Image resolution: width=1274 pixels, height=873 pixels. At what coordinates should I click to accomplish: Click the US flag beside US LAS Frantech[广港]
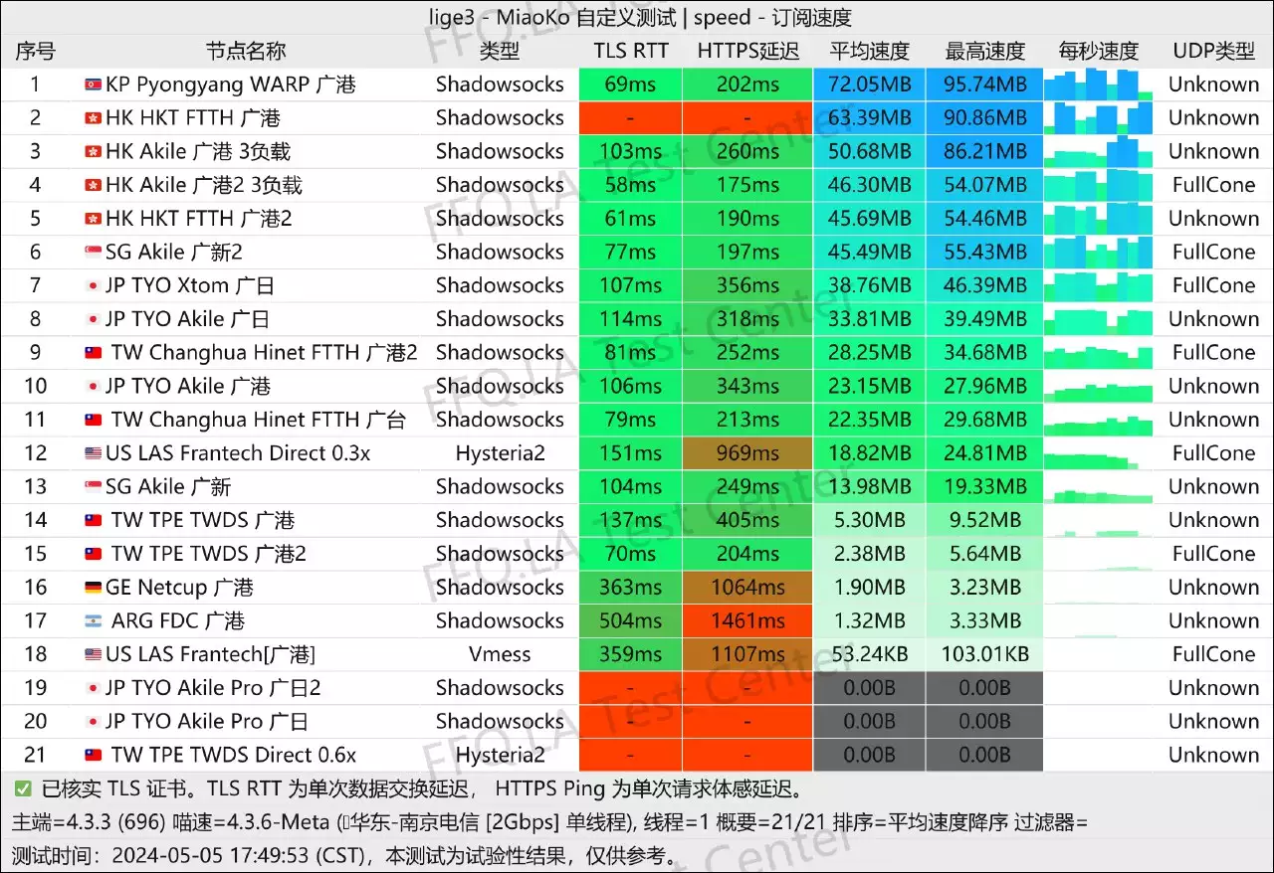pyautogui.click(x=94, y=655)
